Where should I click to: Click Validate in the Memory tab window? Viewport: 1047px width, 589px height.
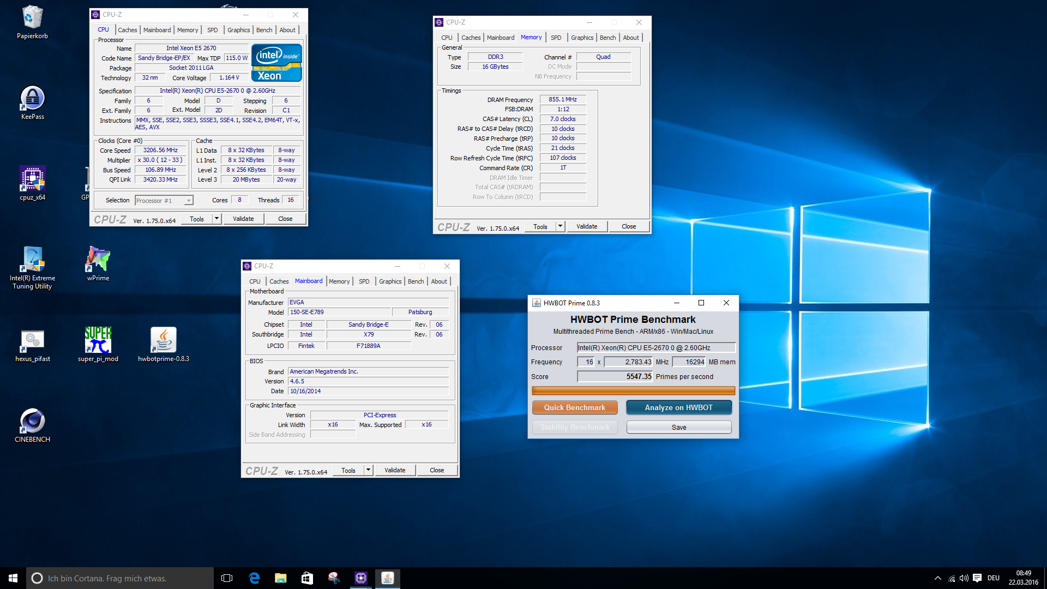[x=587, y=226]
